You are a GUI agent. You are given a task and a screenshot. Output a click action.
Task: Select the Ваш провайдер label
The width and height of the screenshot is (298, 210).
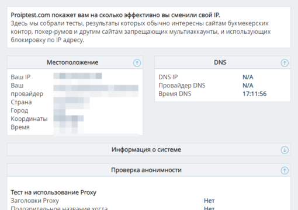(x=27, y=89)
